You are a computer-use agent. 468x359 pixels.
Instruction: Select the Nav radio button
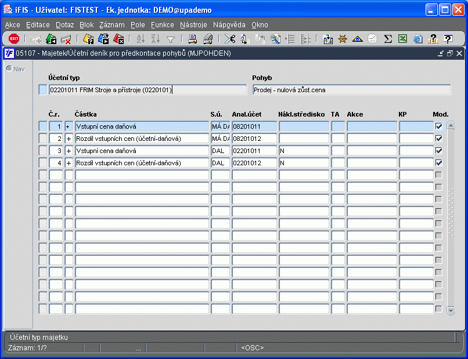click(9, 69)
